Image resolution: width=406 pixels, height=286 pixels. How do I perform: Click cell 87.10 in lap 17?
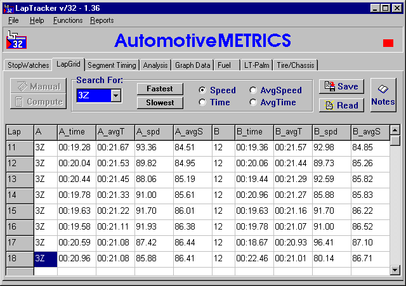click(x=370, y=244)
